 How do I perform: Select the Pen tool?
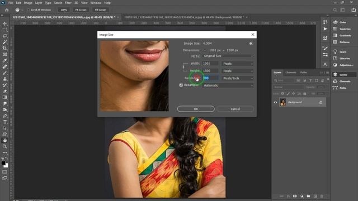tap(5, 116)
